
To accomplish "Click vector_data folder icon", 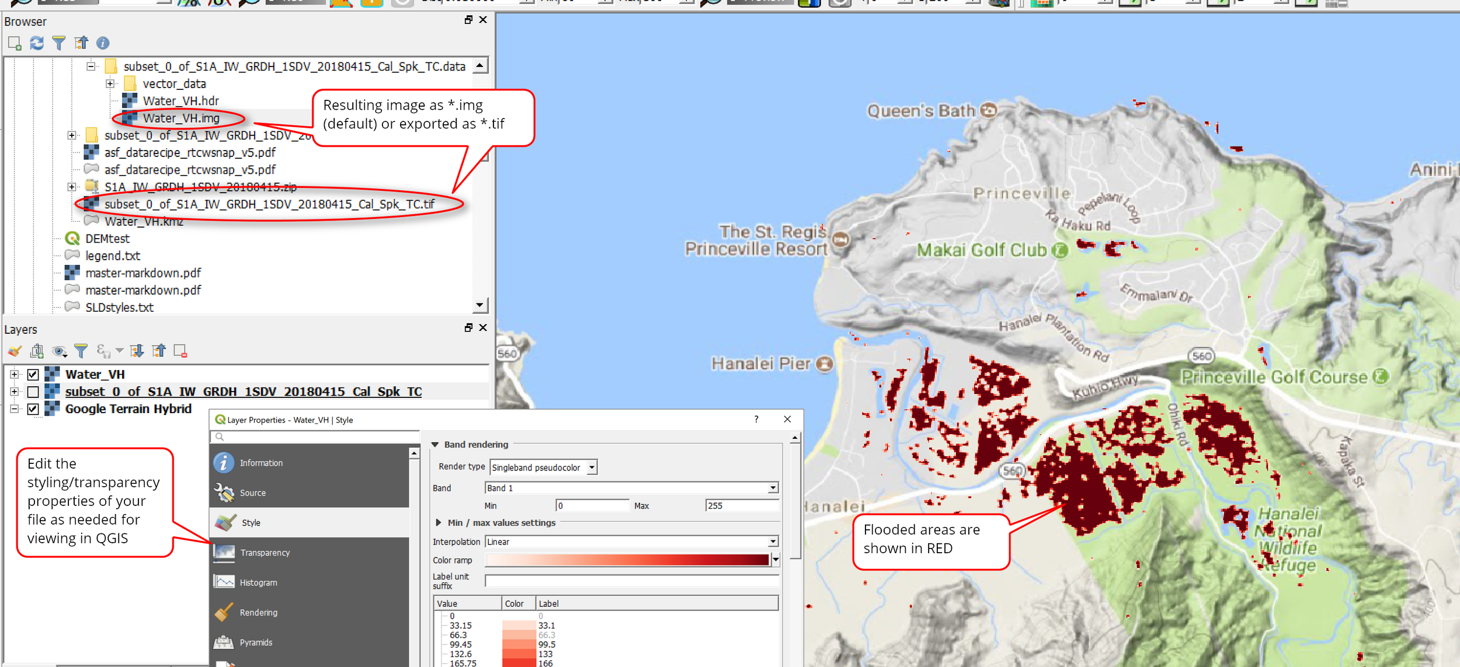I will (x=130, y=83).
